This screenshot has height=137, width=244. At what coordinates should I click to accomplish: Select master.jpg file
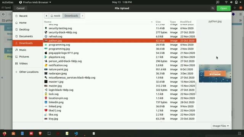[119, 86]
